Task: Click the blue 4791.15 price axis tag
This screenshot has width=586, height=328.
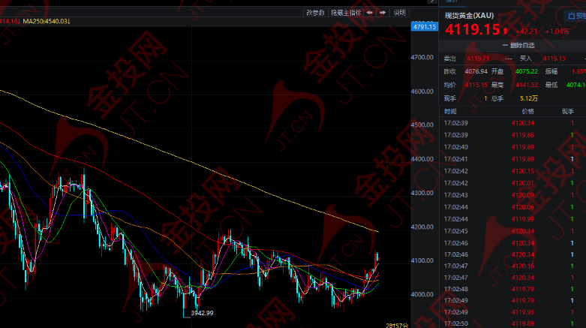Action: [x=424, y=27]
